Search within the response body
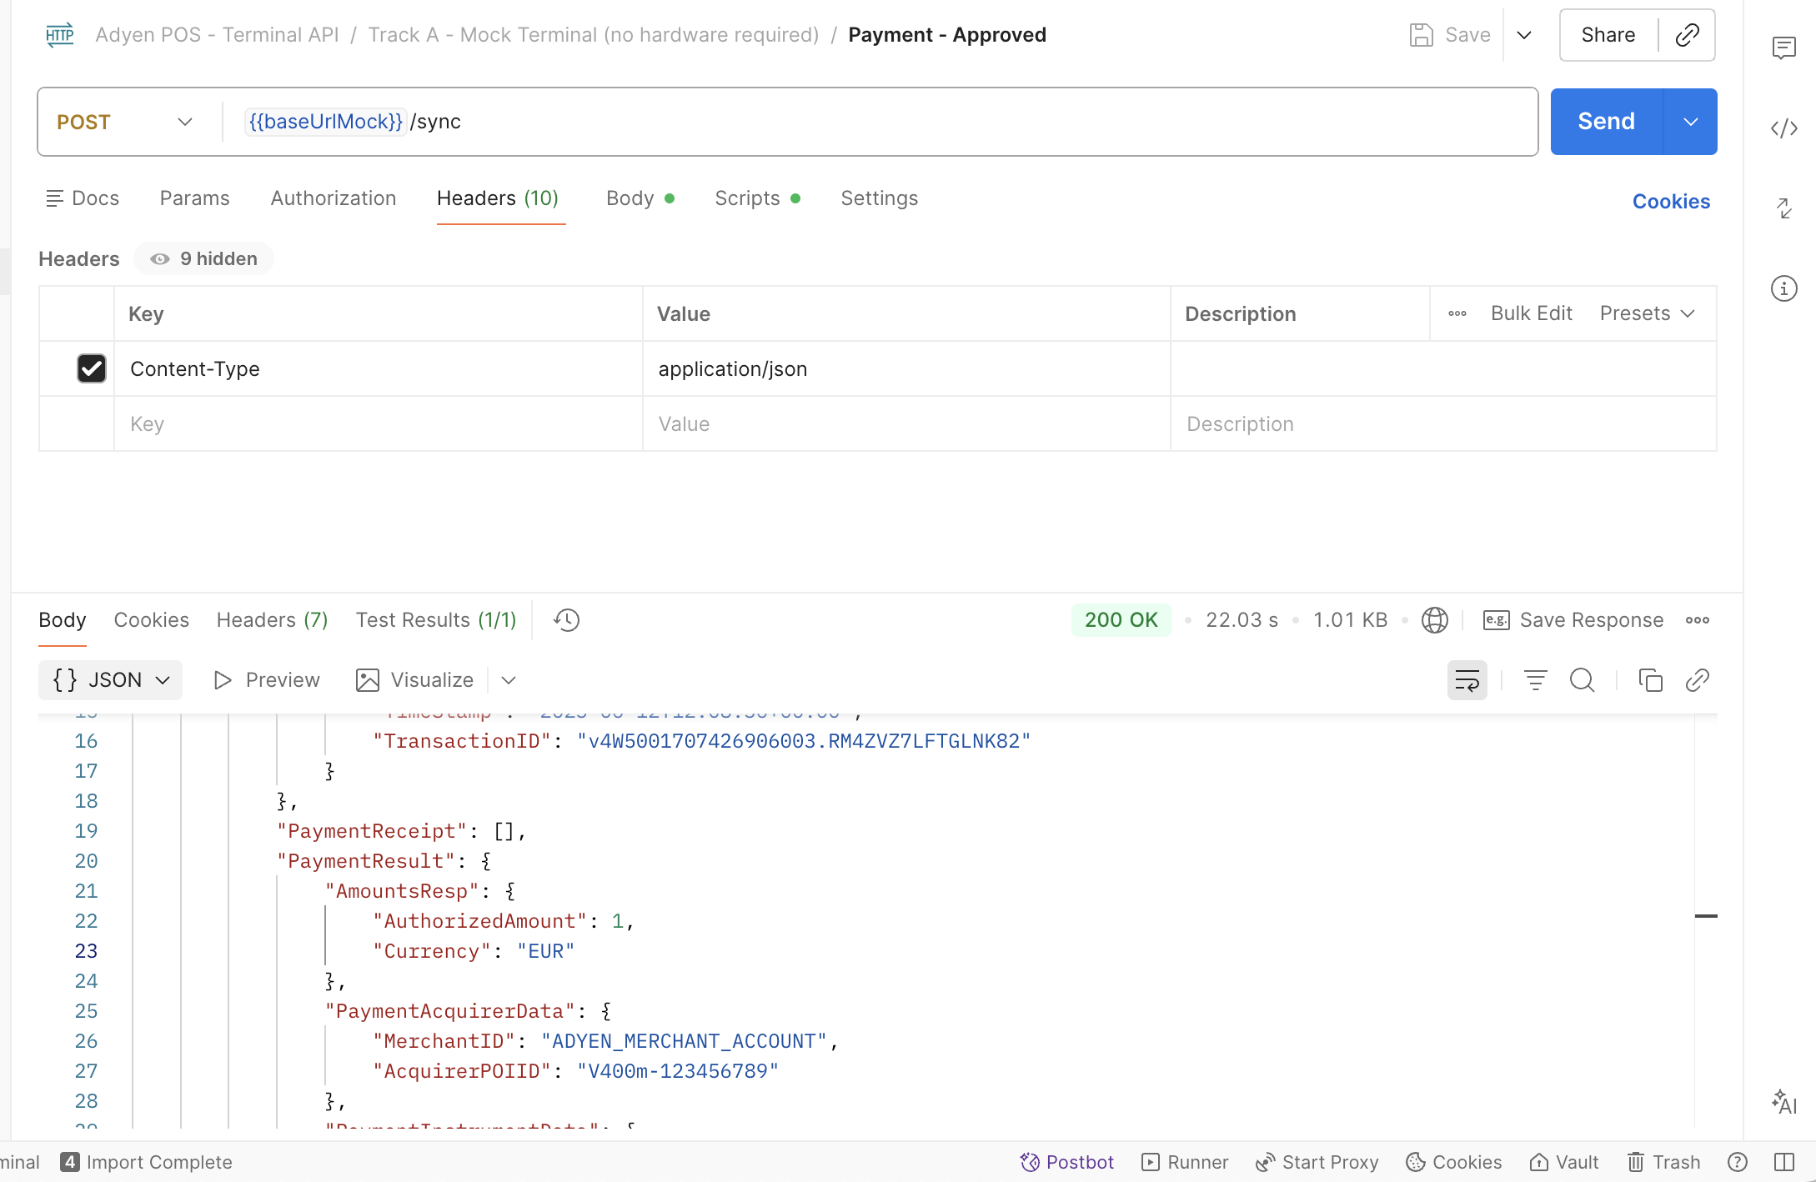Screen dimensions: 1816x1182 [x=1582, y=680]
